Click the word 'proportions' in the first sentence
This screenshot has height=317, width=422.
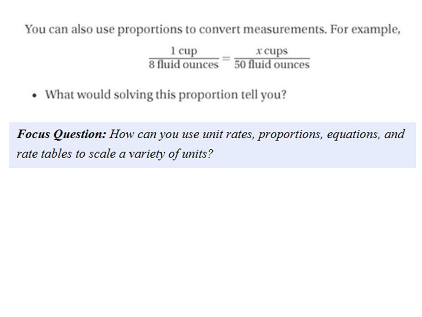point(150,29)
